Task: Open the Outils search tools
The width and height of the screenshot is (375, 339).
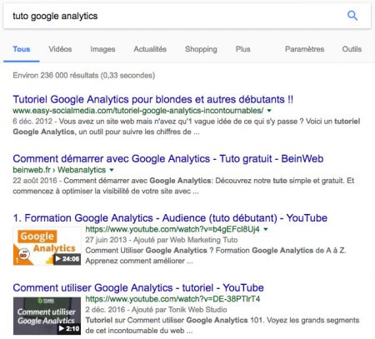Action: [352, 49]
